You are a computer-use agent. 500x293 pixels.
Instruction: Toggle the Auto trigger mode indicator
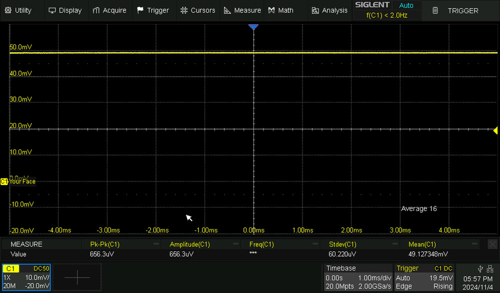406,5
